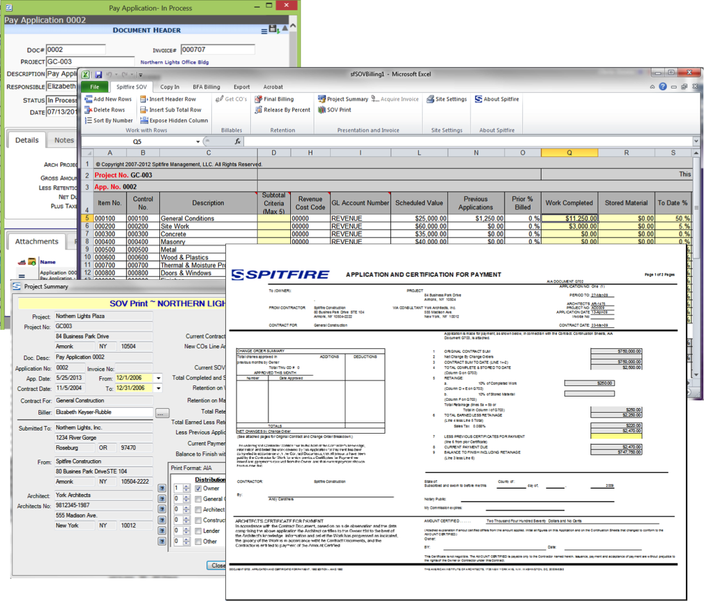Switch to the Acrobat ribbon tab
Screen dimensions: 704x601
pyautogui.click(x=273, y=87)
